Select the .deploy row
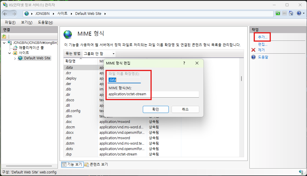 84,78
